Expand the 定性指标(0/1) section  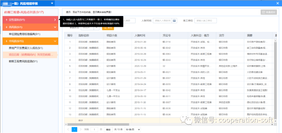coord(31,20)
